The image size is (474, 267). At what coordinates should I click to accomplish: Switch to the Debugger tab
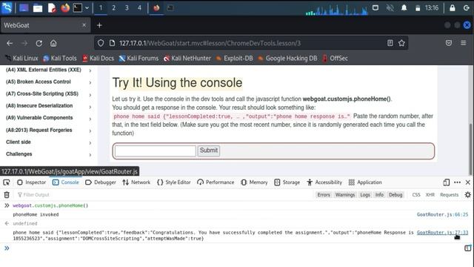click(101, 182)
